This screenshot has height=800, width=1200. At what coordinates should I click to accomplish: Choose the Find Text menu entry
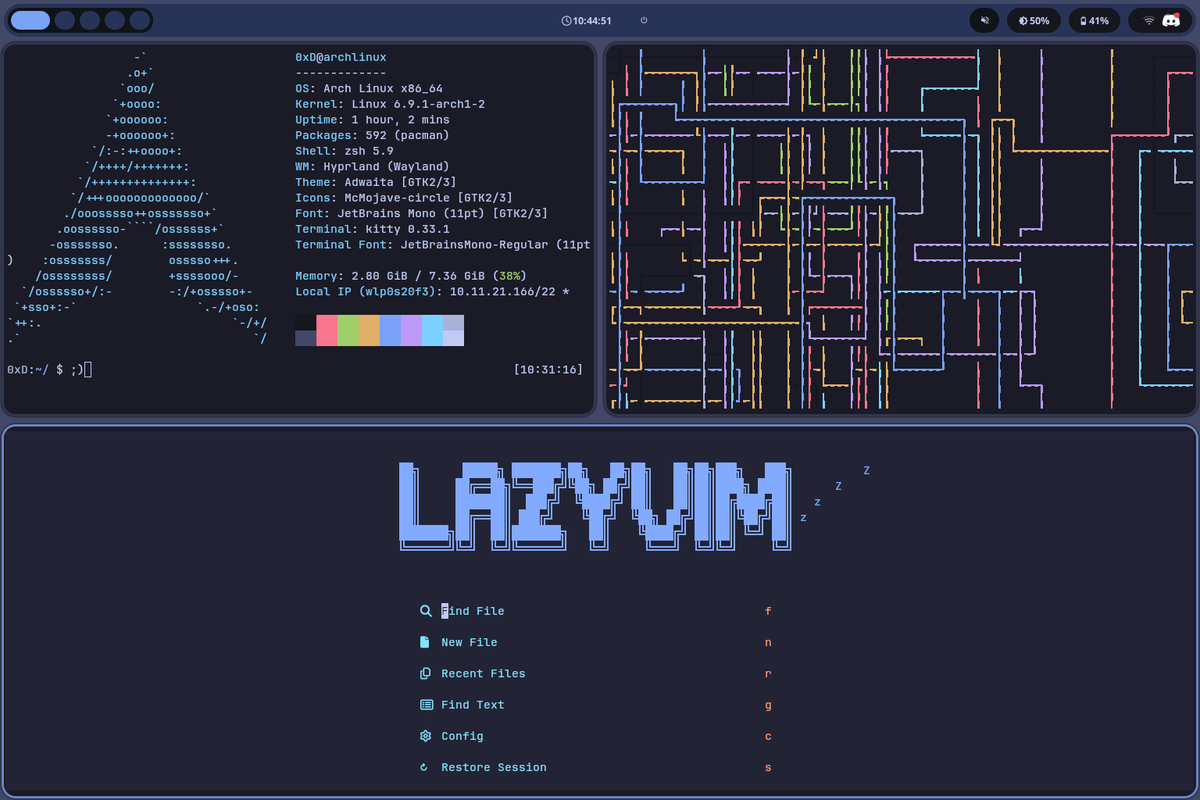click(473, 705)
